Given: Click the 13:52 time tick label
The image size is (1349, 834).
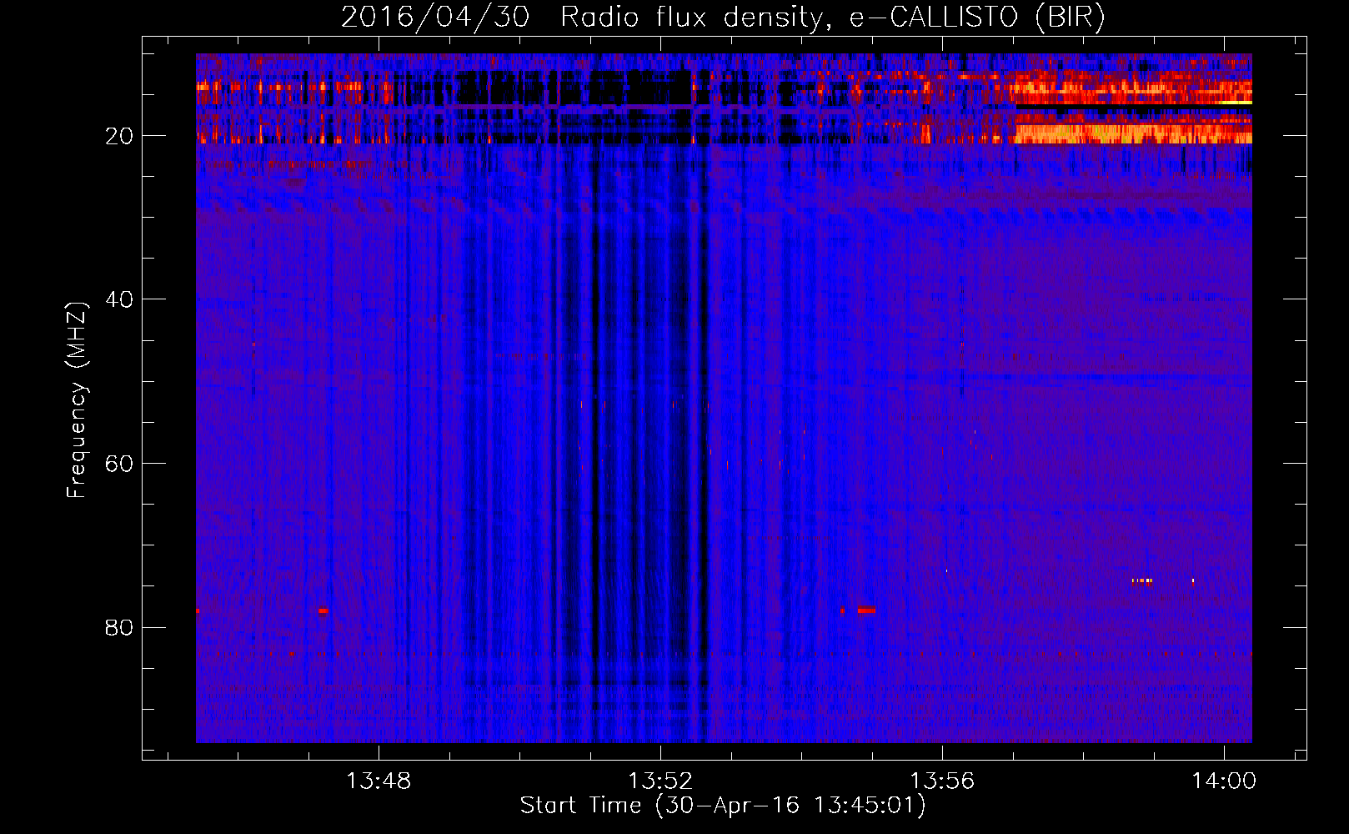Looking at the screenshot, I should click(x=660, y=781).
